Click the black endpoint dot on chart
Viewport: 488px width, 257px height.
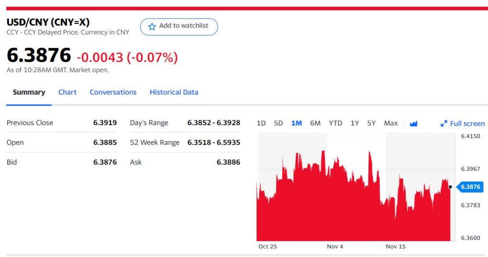click(450, 187)
